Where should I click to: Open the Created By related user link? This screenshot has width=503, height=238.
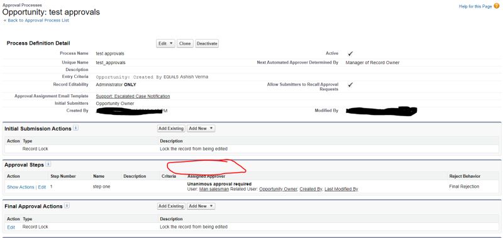click(311, 189)
